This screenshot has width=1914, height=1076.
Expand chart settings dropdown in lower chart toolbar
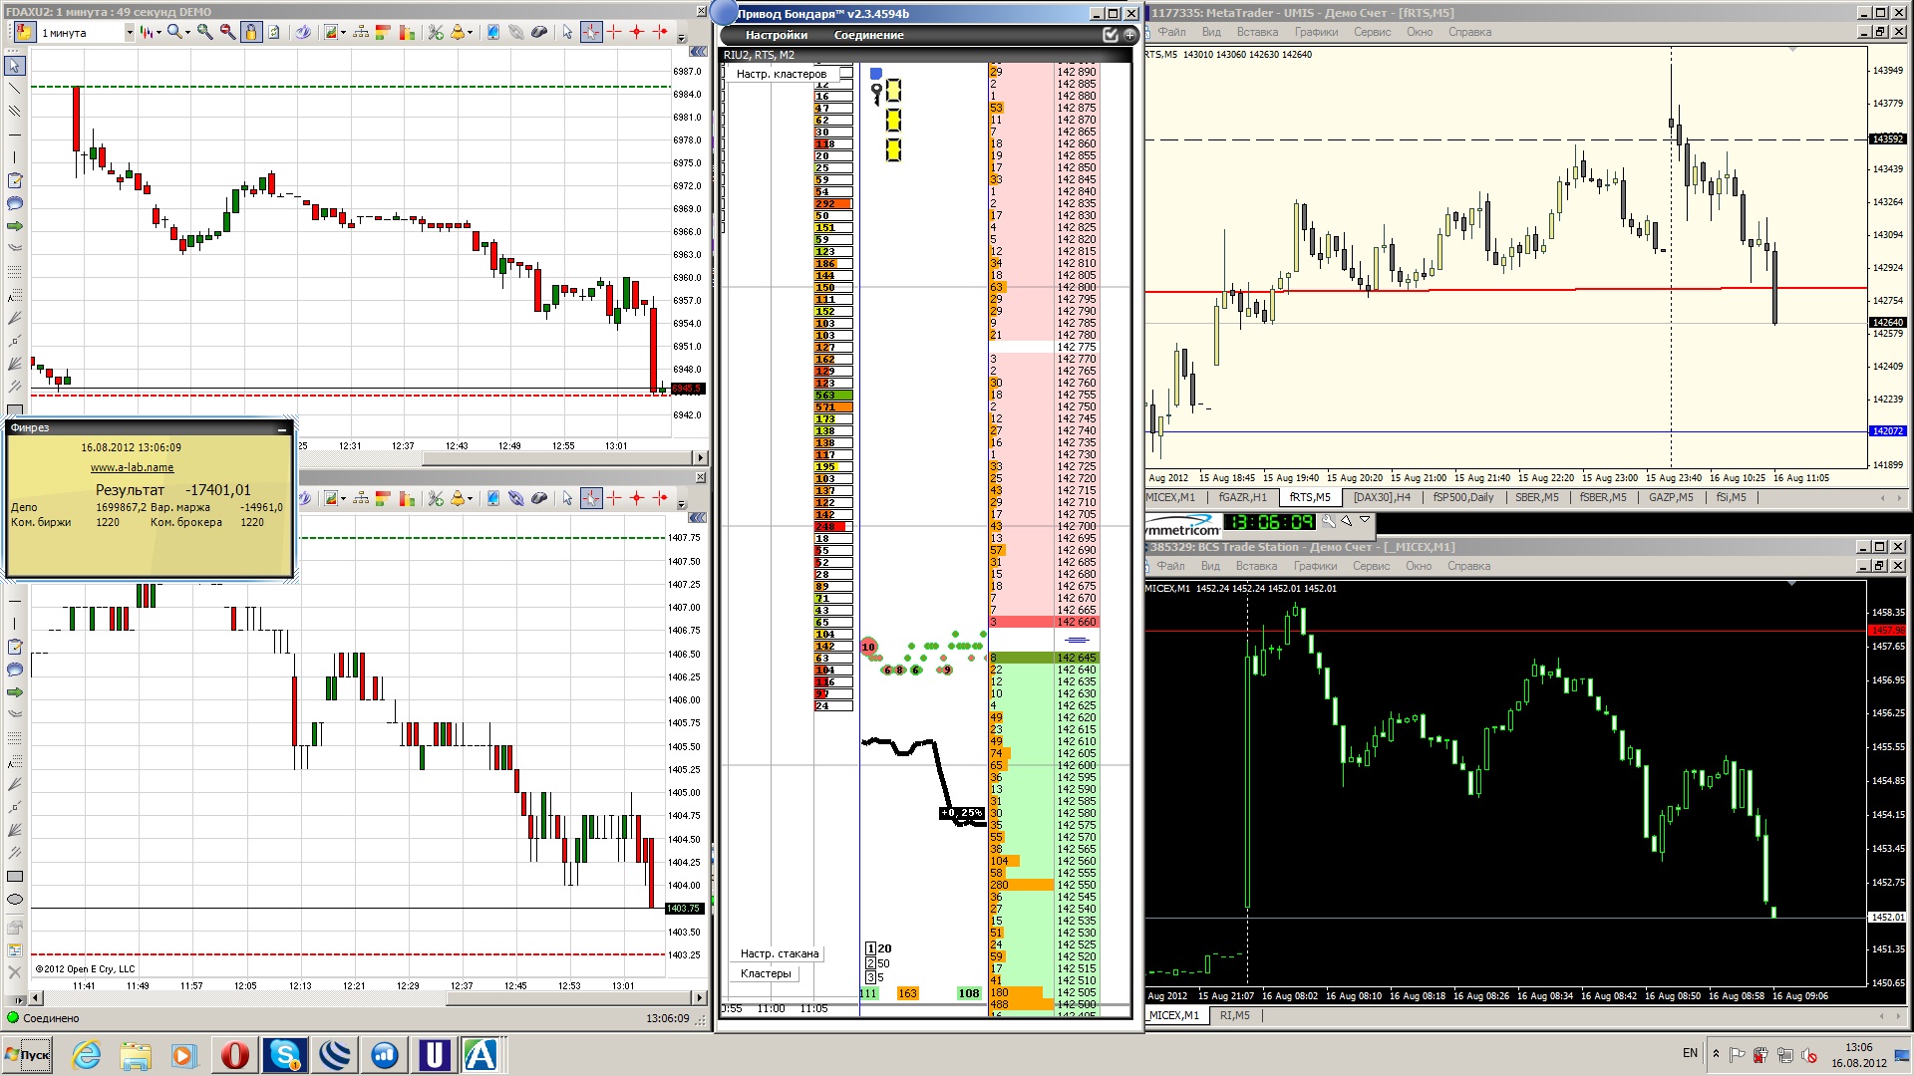(x=344, y=498)
